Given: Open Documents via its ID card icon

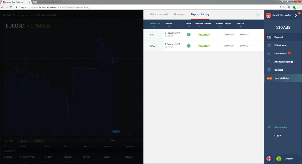Looking at the screenshot, I should point(269,54).
